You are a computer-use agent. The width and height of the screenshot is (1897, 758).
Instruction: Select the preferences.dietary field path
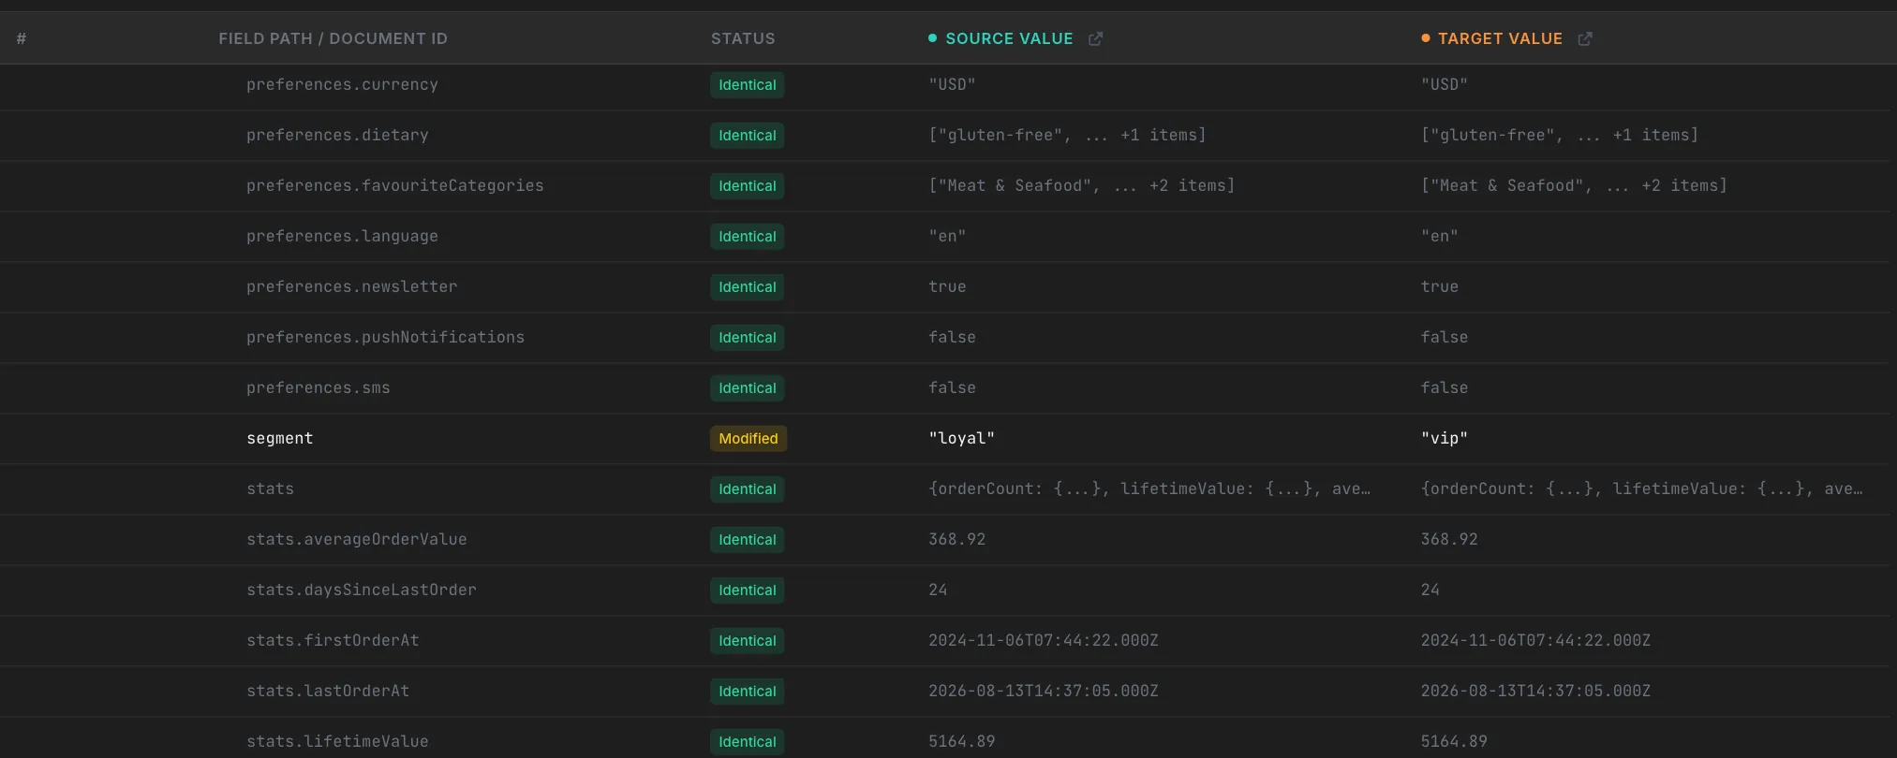[x=337, y=135]
